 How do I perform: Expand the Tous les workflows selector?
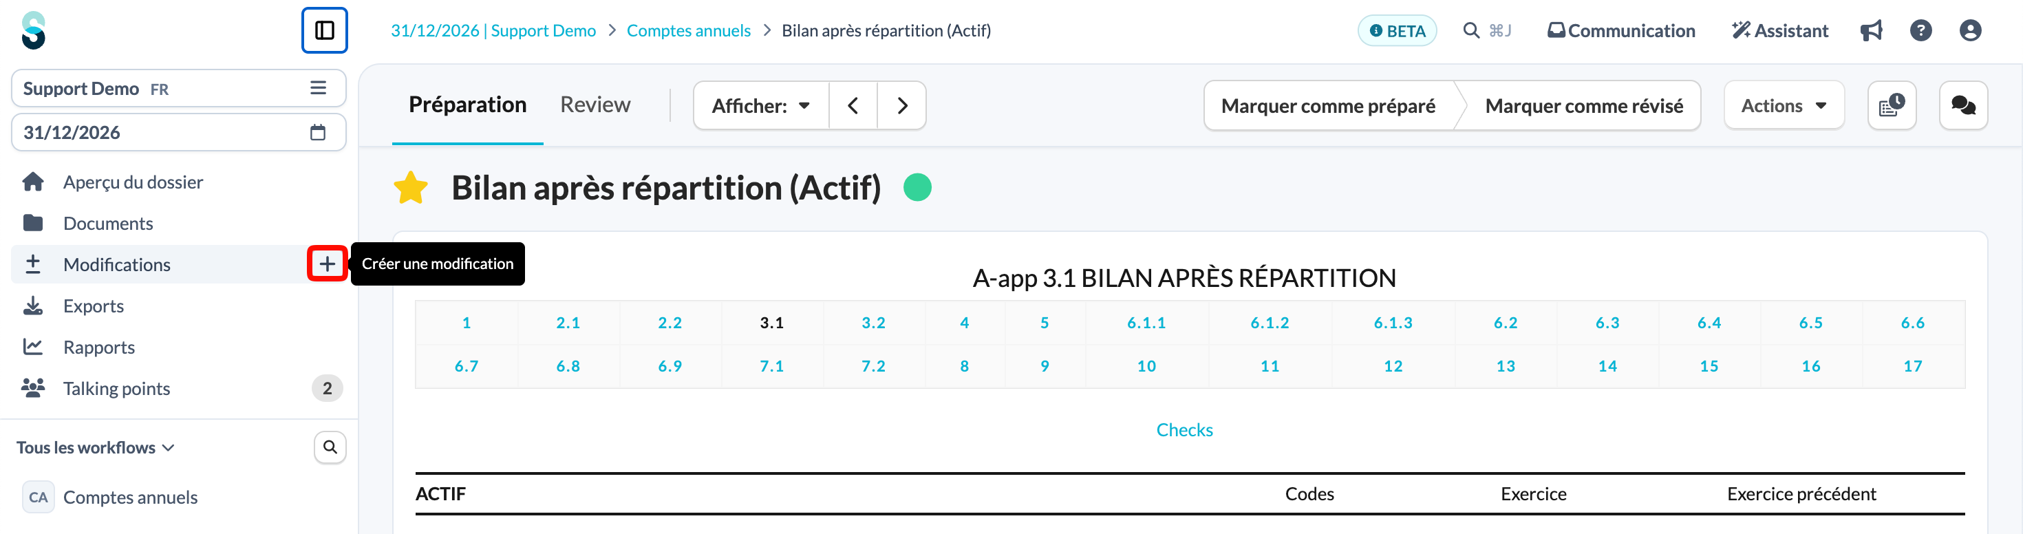click(x=95, y=447)
